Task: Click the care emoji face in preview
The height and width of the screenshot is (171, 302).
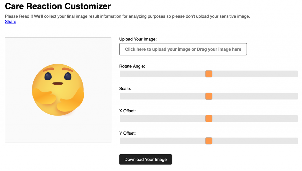Action: tap(58, 78)
